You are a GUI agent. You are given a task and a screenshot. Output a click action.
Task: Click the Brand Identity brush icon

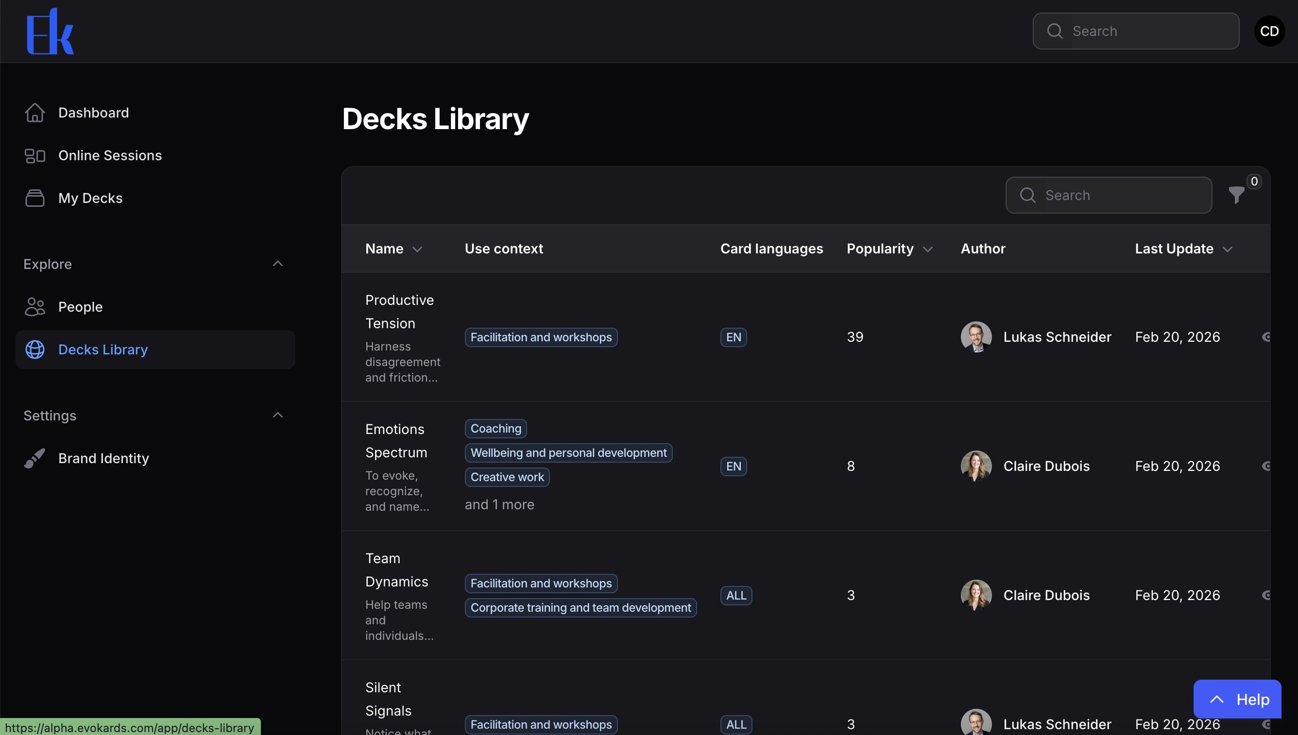(35, 458)
